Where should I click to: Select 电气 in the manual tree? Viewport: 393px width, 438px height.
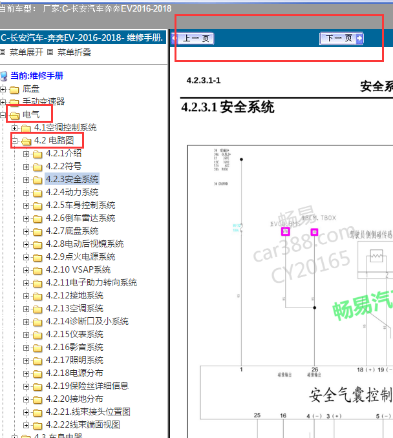pyautogui.click(x=31, y=114)
